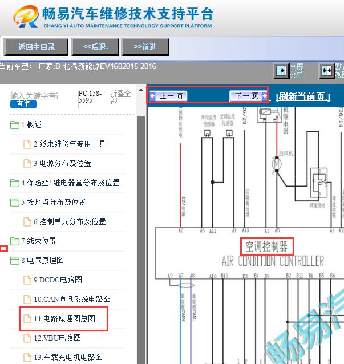The image size is (344, 364).
Task: Open 7 线束位置
Action: pos(39,241)
